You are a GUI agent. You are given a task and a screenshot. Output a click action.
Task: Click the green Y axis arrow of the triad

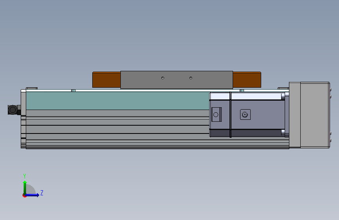(25, 187)
